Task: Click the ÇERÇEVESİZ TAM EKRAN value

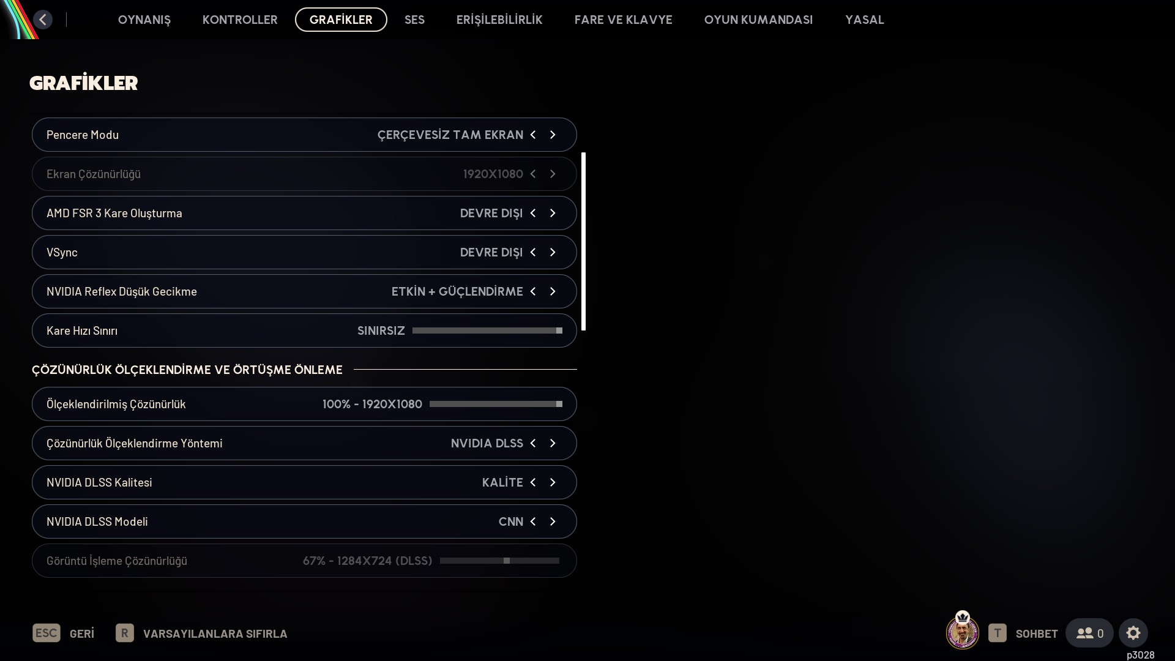Action: click(450, 135)
